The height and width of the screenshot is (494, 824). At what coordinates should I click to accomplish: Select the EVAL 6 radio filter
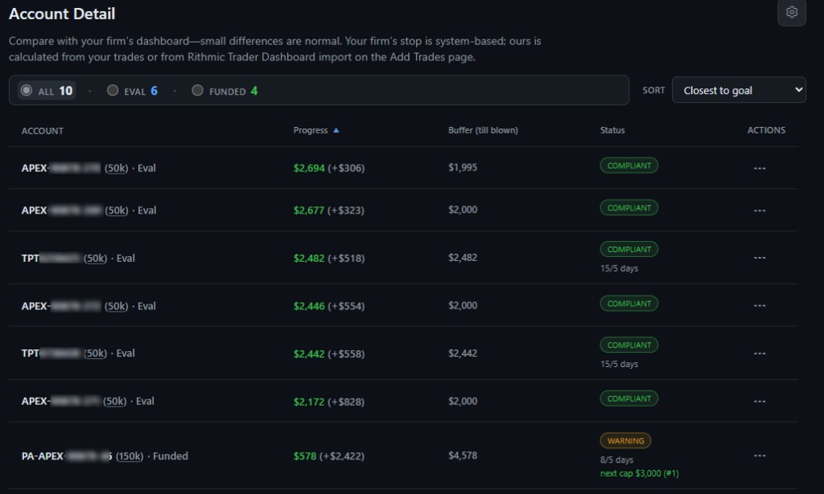(x=133, y=91)
